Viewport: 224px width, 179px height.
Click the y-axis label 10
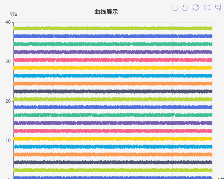point(8,140)
